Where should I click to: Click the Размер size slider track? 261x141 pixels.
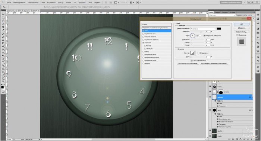(x=197, y=45)
